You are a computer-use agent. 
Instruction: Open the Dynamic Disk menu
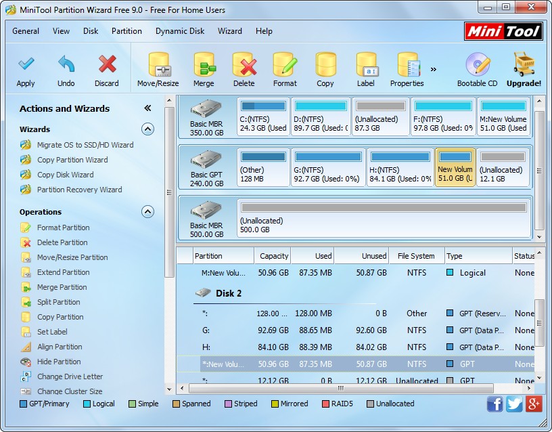(180, 31)
